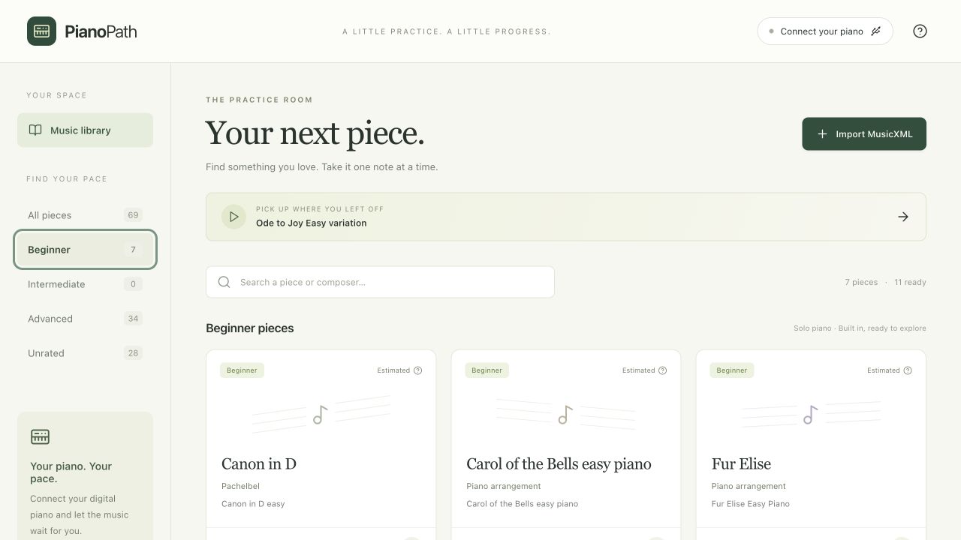961x540 pixels.
Task: Click the arrow to resume Ode to Joy
Action: [903, 217]
